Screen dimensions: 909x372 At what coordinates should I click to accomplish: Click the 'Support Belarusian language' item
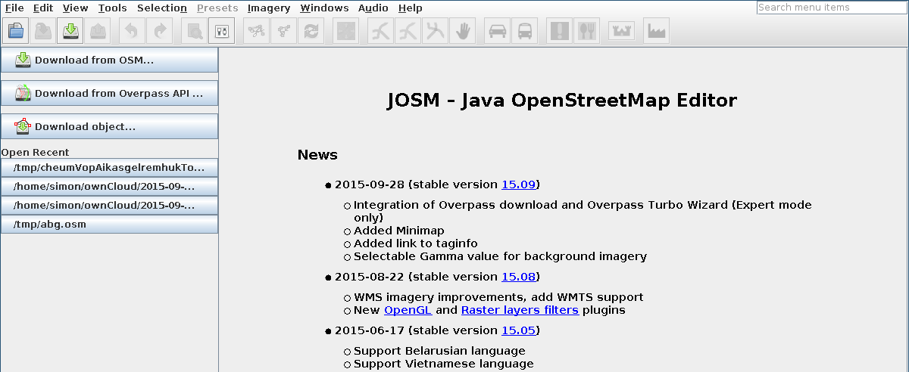(x=439, y=351)
